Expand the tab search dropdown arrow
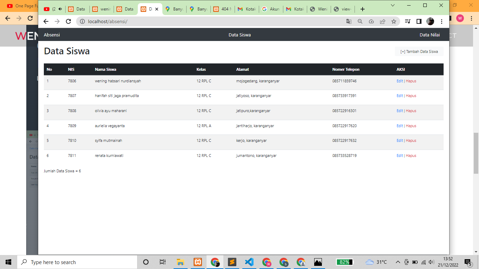 (393, 6)
